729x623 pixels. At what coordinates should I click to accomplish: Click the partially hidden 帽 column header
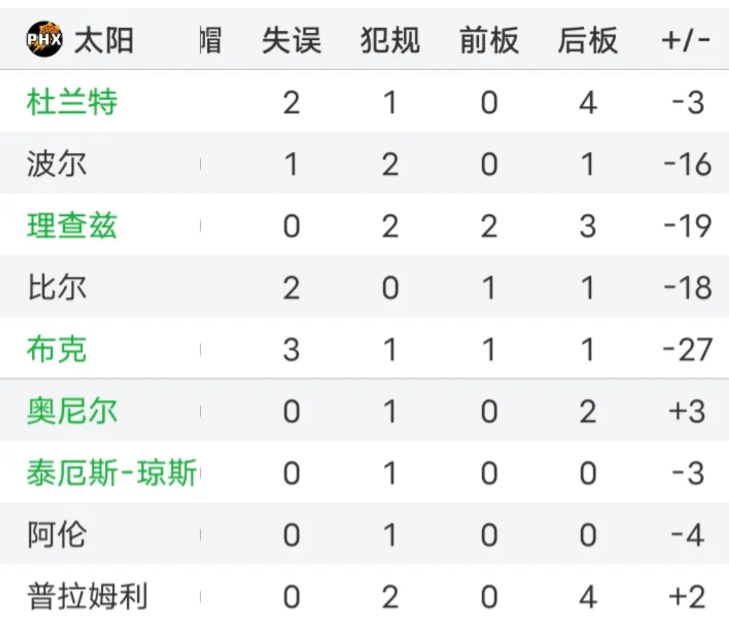pyautogui.click(x=210, y=40)
